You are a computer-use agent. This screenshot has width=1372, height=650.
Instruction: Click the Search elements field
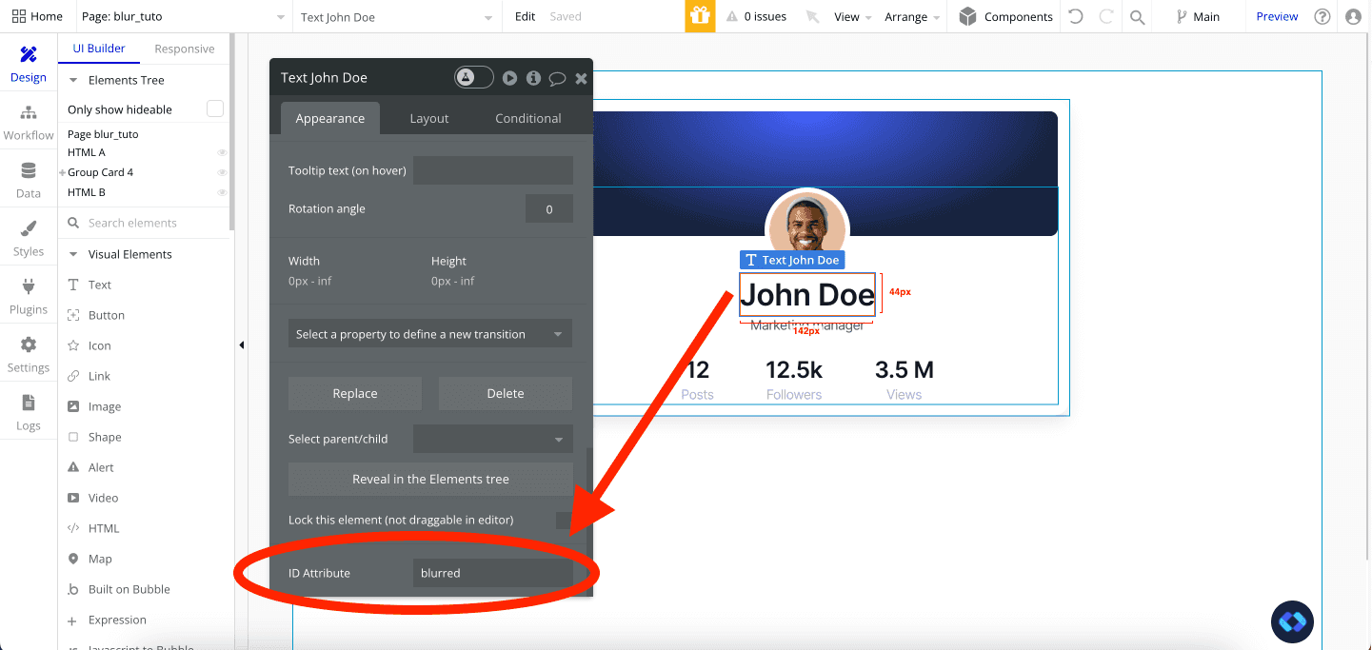(145, 223)
